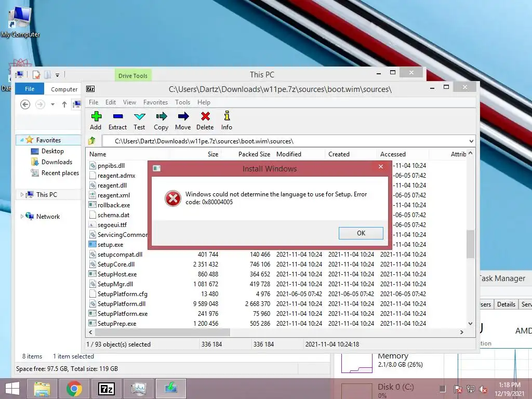Click the vertical scrollbar thumb in file list

[470, 244]
